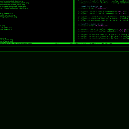Viewport: 129px width, 129px height.
Task: Click the 'MinusButton' string literal
Action: point(101,26)
